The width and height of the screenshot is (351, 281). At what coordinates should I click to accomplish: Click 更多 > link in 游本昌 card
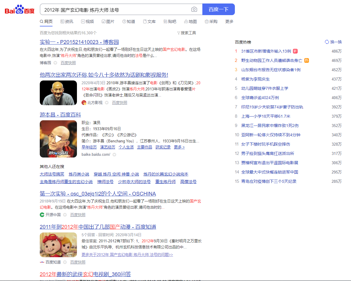pos(179,147)
